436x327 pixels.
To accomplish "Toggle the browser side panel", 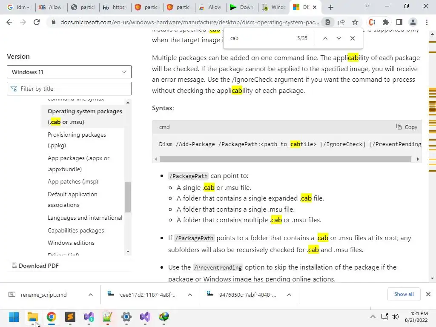I will point(399,22).
